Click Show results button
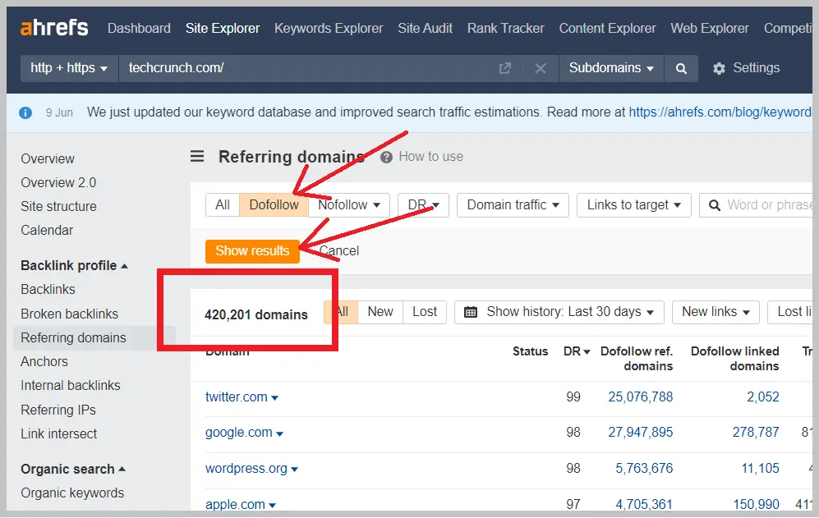Screen dimensions: 819x518 (252, 251)
